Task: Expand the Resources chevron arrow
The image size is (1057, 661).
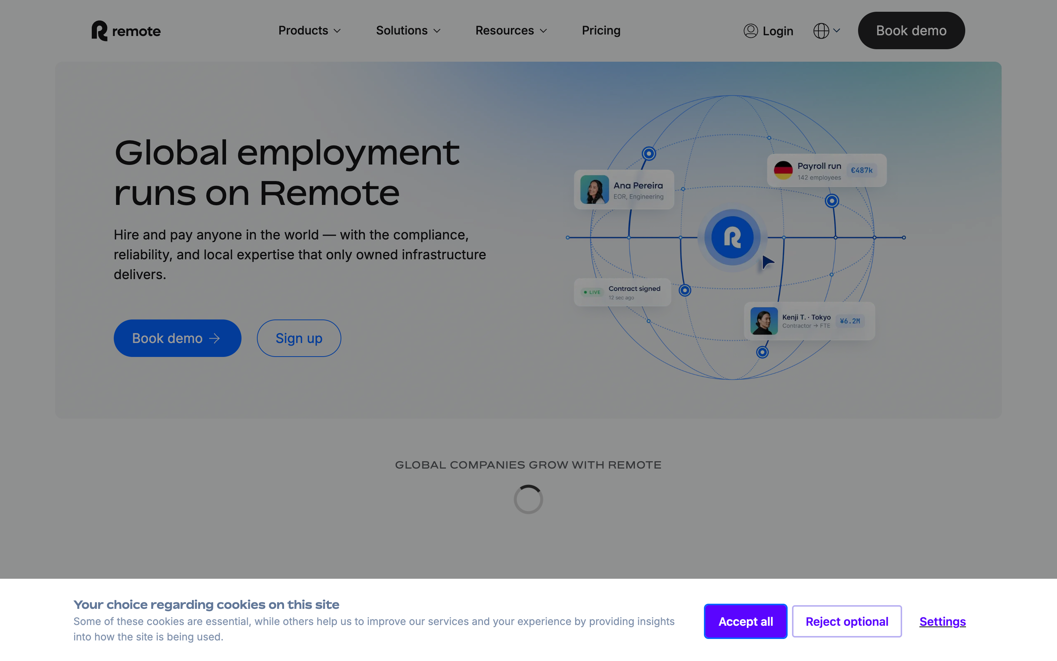Action: click(x=543, y=31)
